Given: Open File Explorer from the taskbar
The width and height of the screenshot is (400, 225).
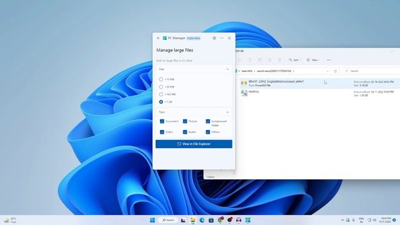Looking at the screenshot, I should [x=192, y=220].
